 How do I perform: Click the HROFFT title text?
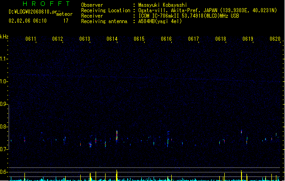point(46,4)
